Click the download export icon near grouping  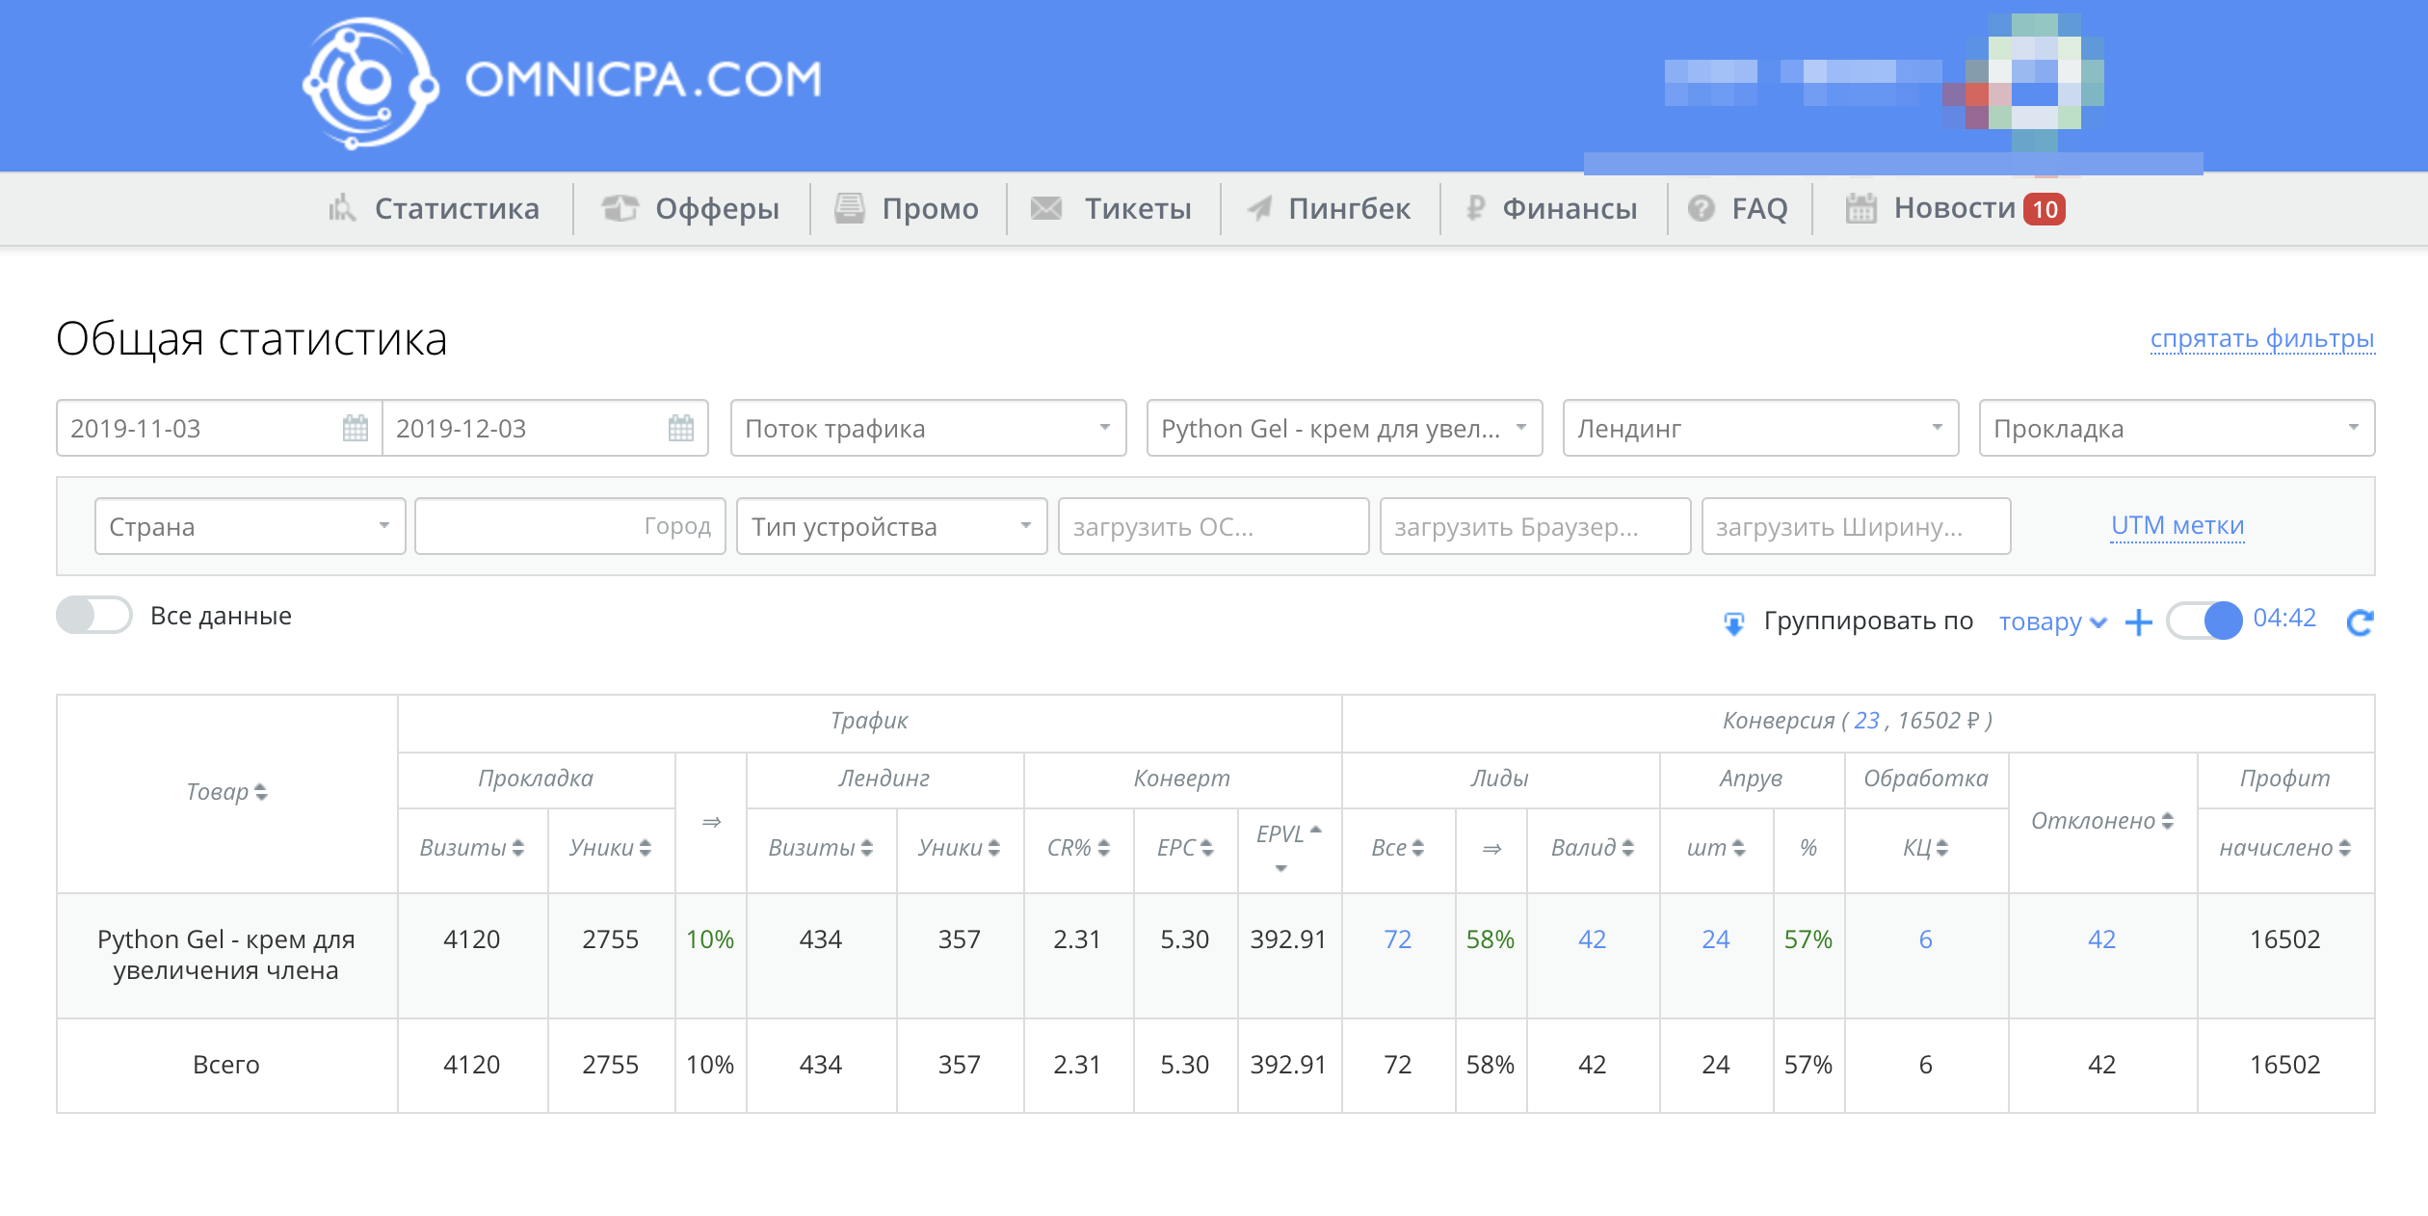click(1733, 623)
